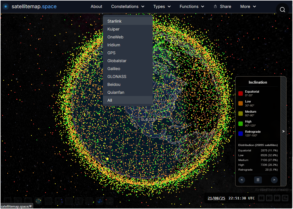Click the '7130 (27.5%)' Medium value
293x209 pixels.
click(x=269, y=160)
